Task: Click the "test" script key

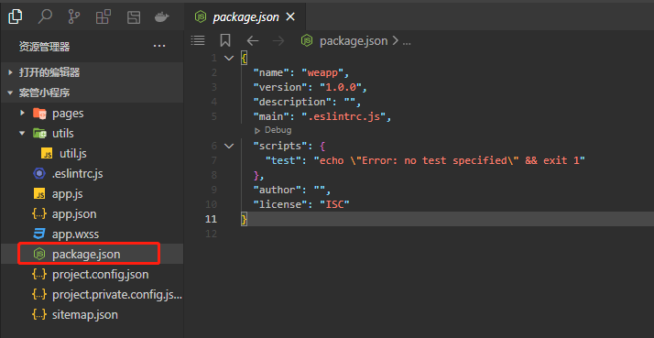Action: (283, 160)
